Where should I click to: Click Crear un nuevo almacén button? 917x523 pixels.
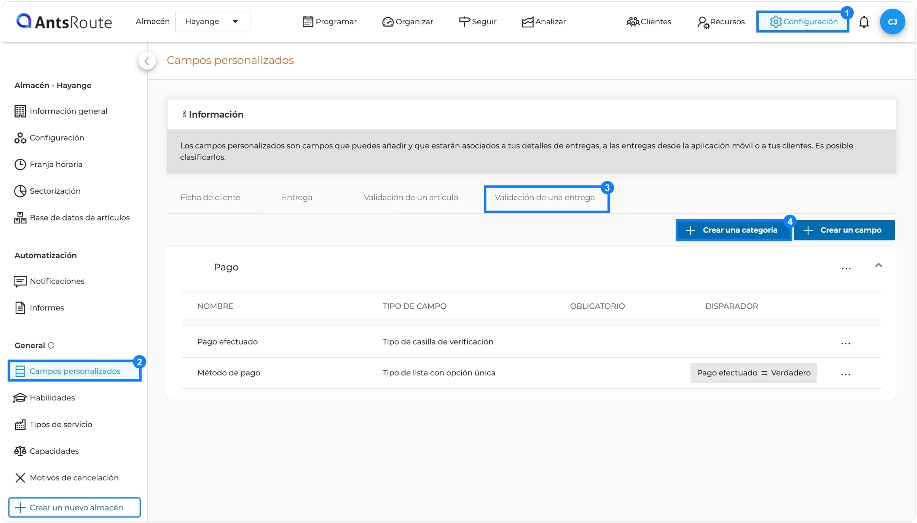75,507
